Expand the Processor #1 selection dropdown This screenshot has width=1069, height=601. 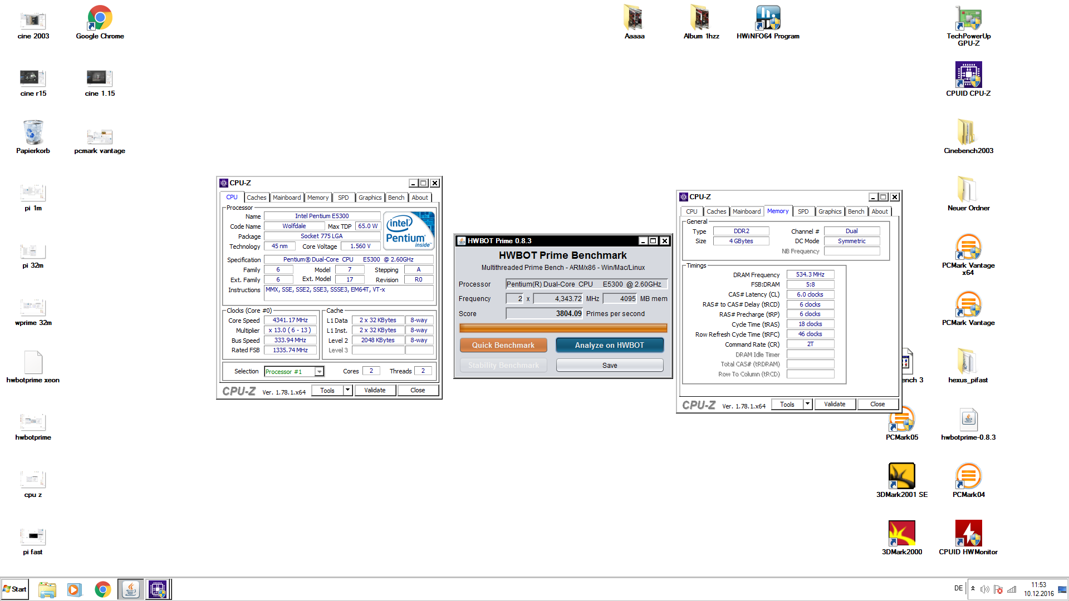pyautogui.click(x=320, y=372)
